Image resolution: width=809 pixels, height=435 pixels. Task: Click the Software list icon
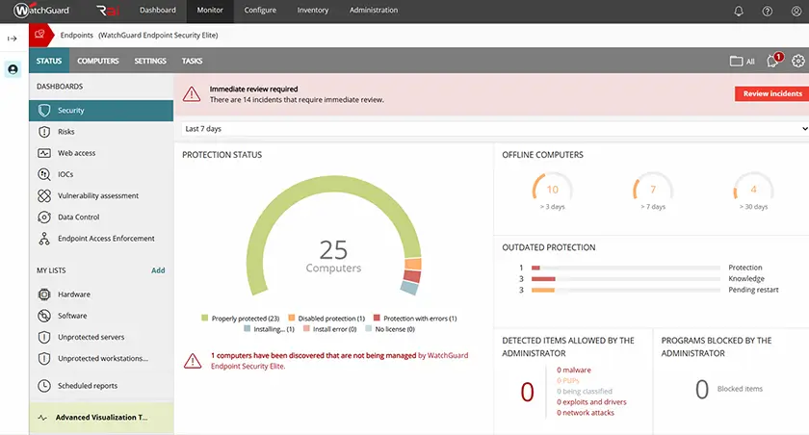point(44,316)
